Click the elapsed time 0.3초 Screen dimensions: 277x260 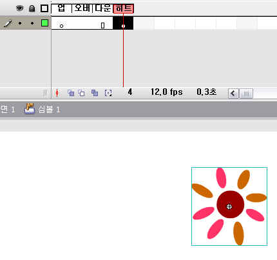click(207, 92)
